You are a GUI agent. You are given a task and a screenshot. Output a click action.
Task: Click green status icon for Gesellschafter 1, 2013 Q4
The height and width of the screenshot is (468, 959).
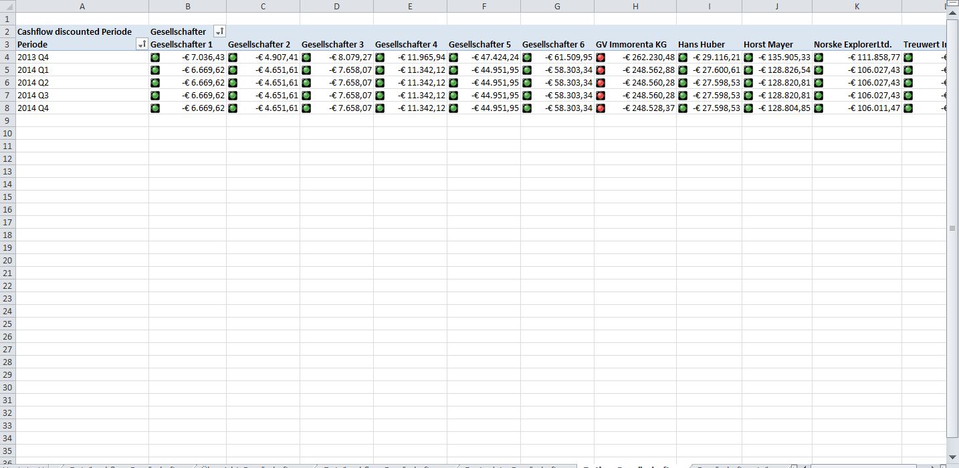pos(156,57)
